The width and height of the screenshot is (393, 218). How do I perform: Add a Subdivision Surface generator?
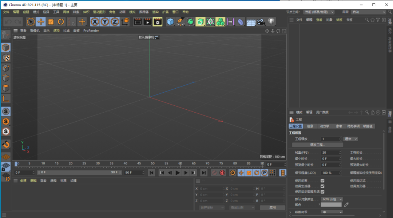tap(190, 22)
